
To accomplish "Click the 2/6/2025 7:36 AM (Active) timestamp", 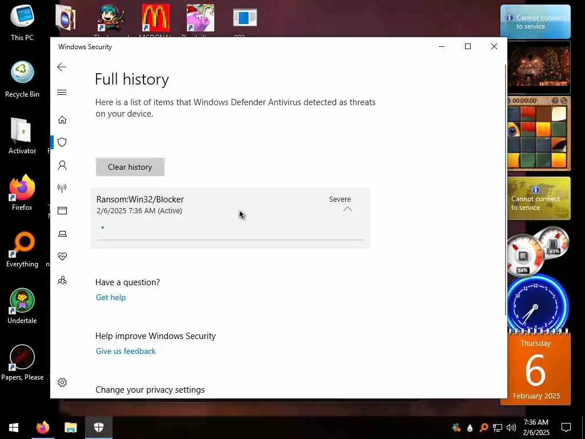I will coord(139,210).
